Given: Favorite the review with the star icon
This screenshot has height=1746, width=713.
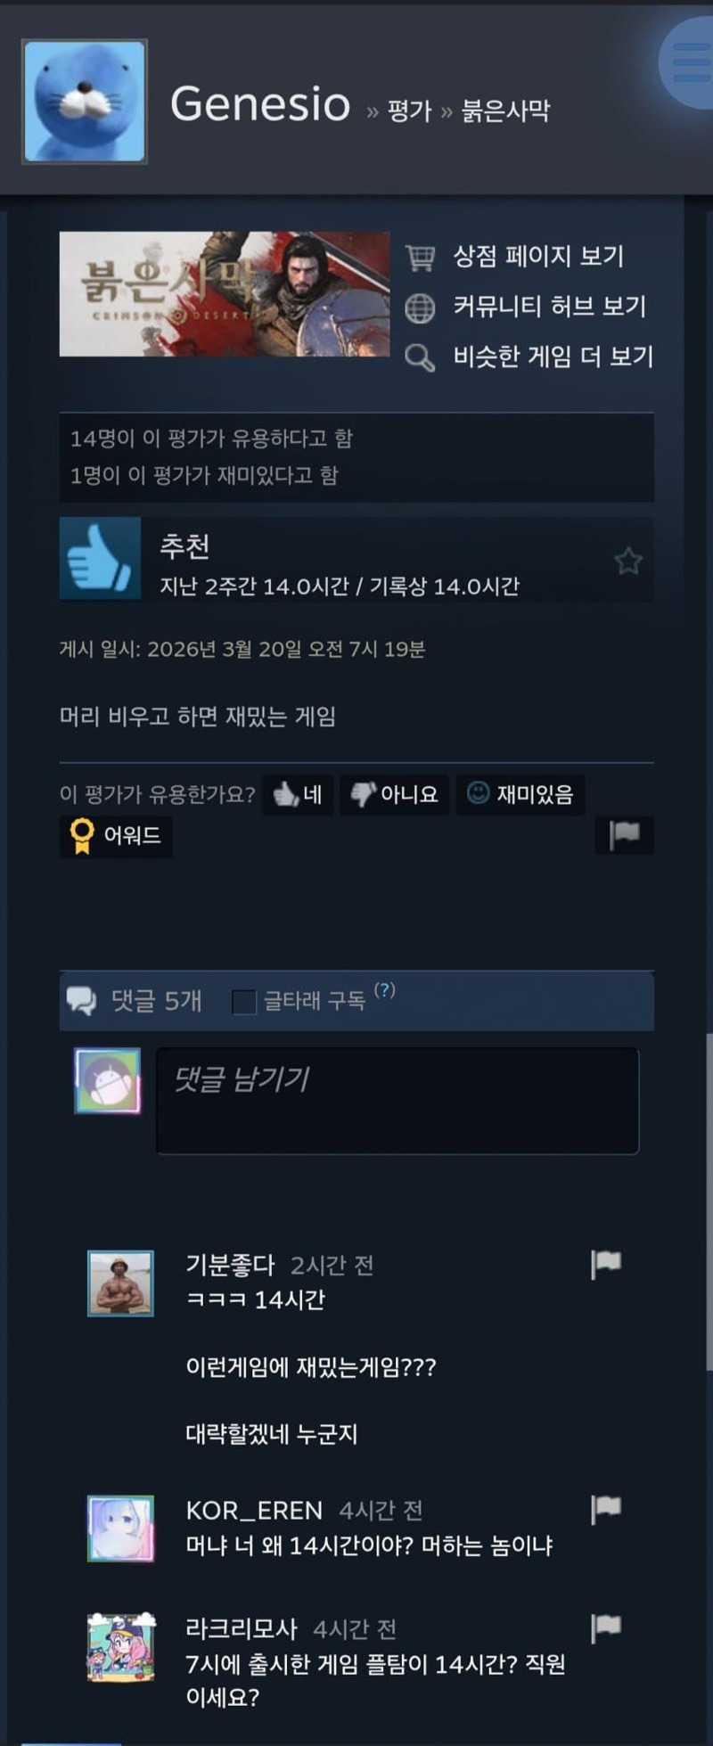Looking at the screenshot, I should click(628, 561).
